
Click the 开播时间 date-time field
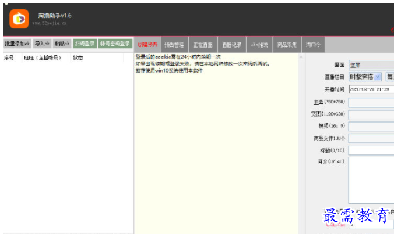point(371,89)
